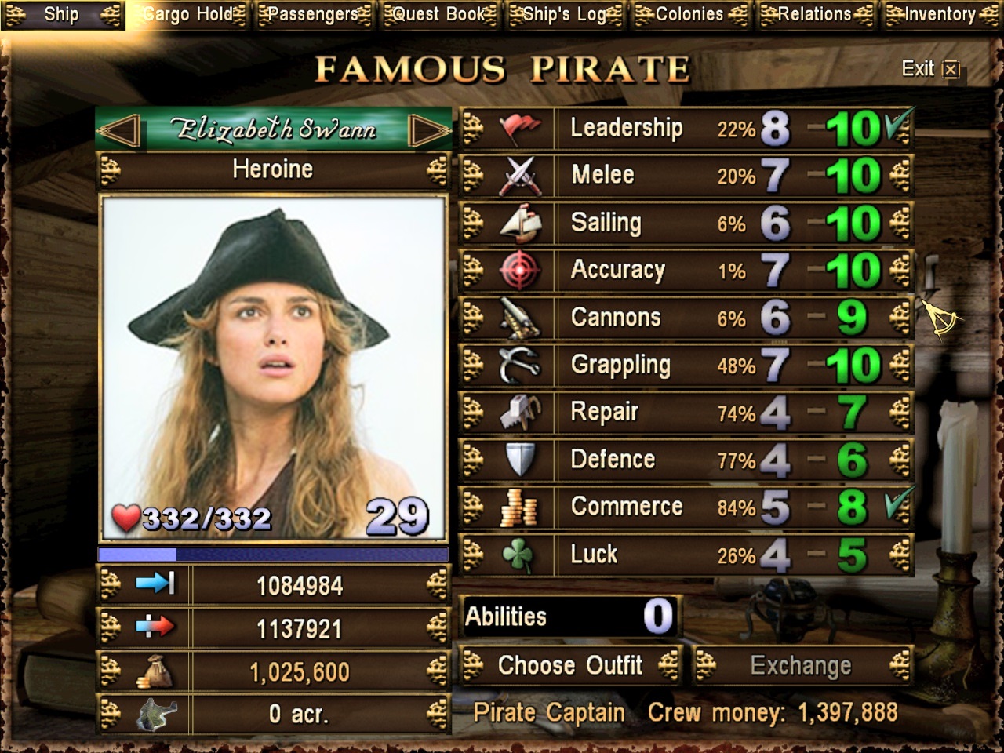This screenshot has height=753, width=1004.
Task: Switch to the Quest Book tab
Action: coord(439,14)
